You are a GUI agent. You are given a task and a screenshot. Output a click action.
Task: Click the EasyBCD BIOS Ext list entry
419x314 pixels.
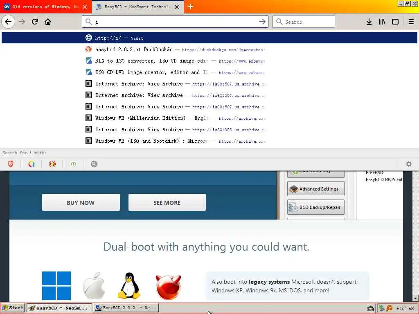(384, 179)
